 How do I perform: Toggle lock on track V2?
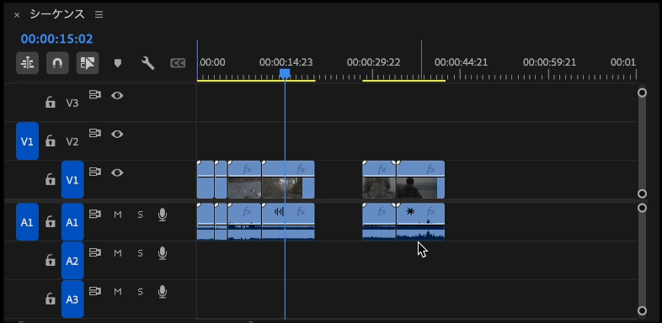pos(51,140)
